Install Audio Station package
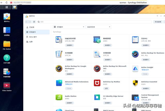This screenshot has width=165, height=111. (69, 103)
